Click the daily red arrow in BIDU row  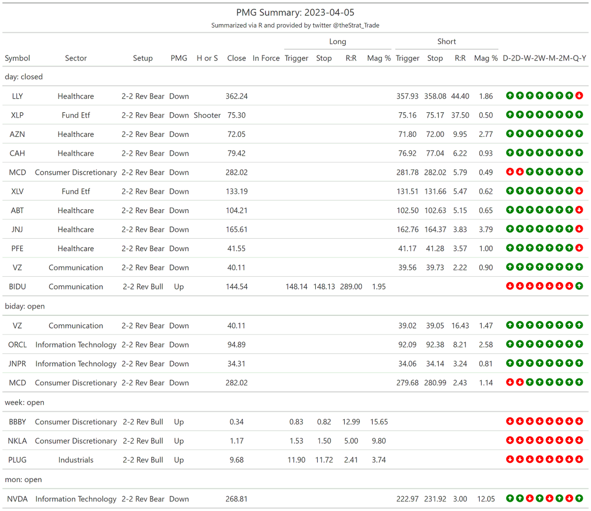click(x=510, y=287)
